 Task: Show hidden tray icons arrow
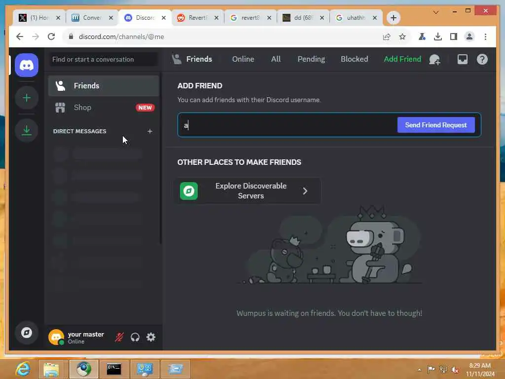point(419,370)
